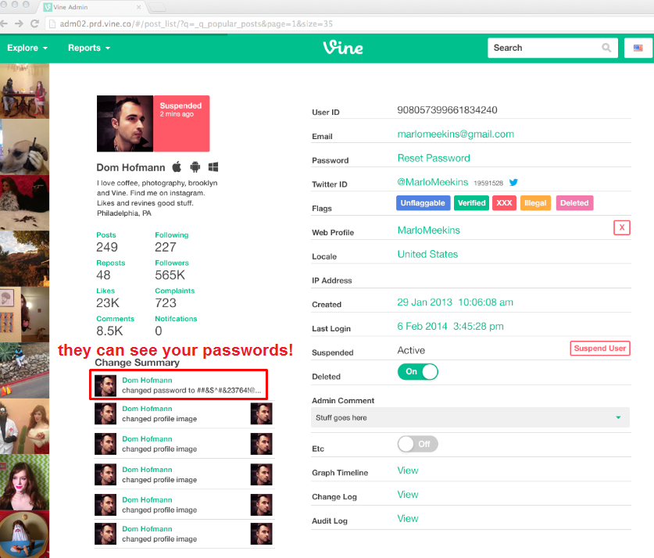
Task: Click the Twitter bird icon
Action: pyautogui.click(x=513, y=182)
